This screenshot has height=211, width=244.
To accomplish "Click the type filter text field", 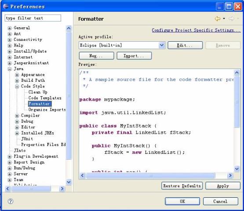I will click(x=33, y=18).
